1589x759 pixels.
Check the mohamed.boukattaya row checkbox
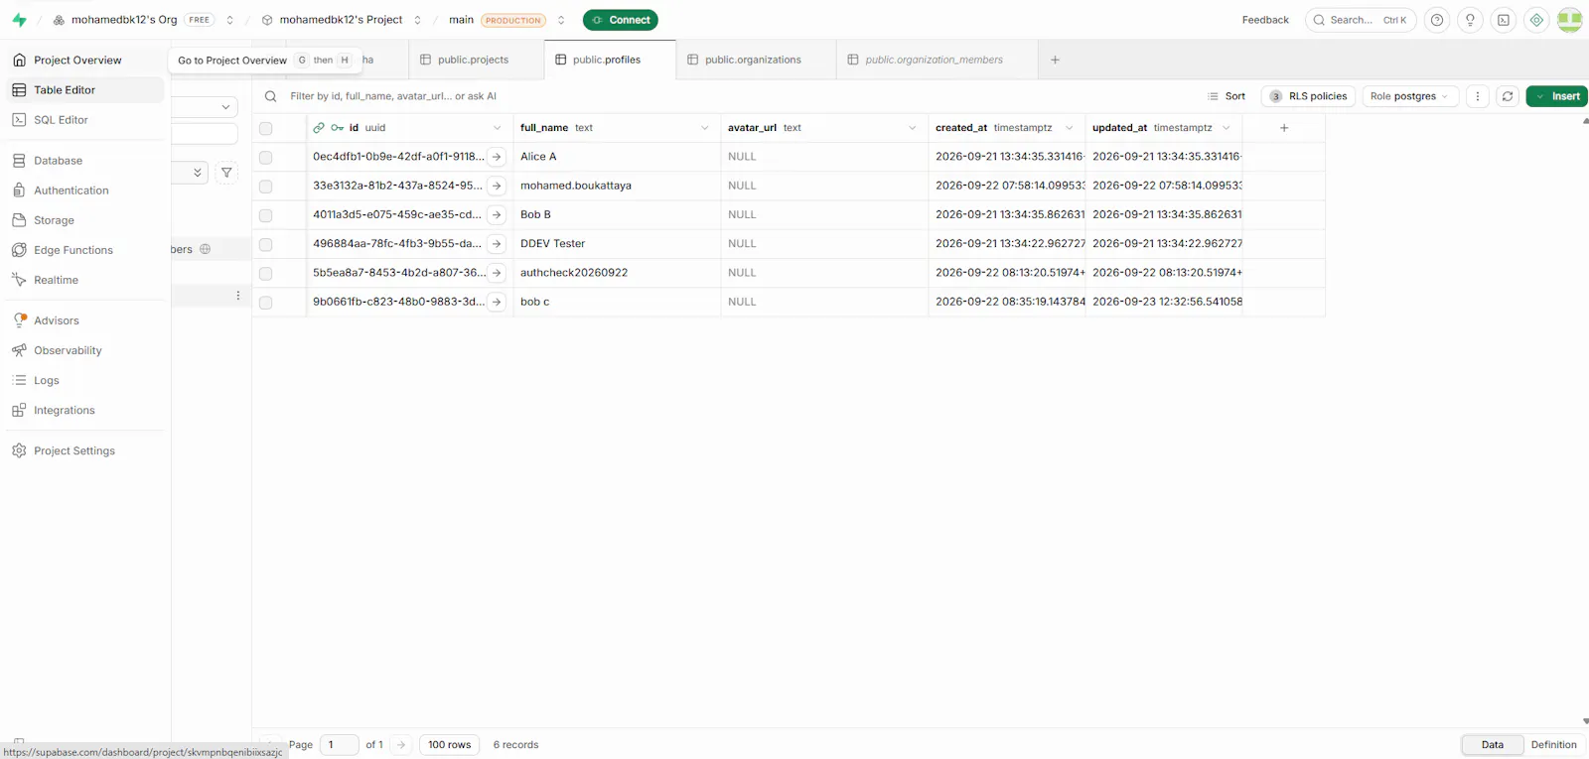(x=265, y=186)
